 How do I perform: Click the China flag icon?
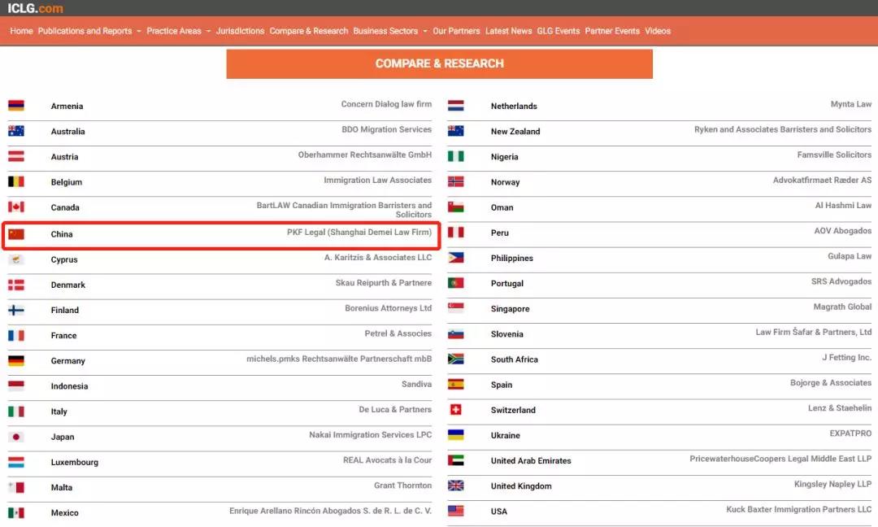click(16, 234)
